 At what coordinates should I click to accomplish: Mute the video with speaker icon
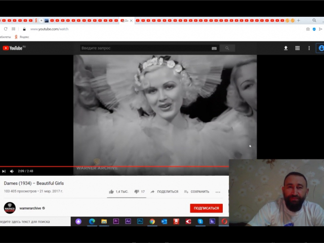(x=12, y=171)
